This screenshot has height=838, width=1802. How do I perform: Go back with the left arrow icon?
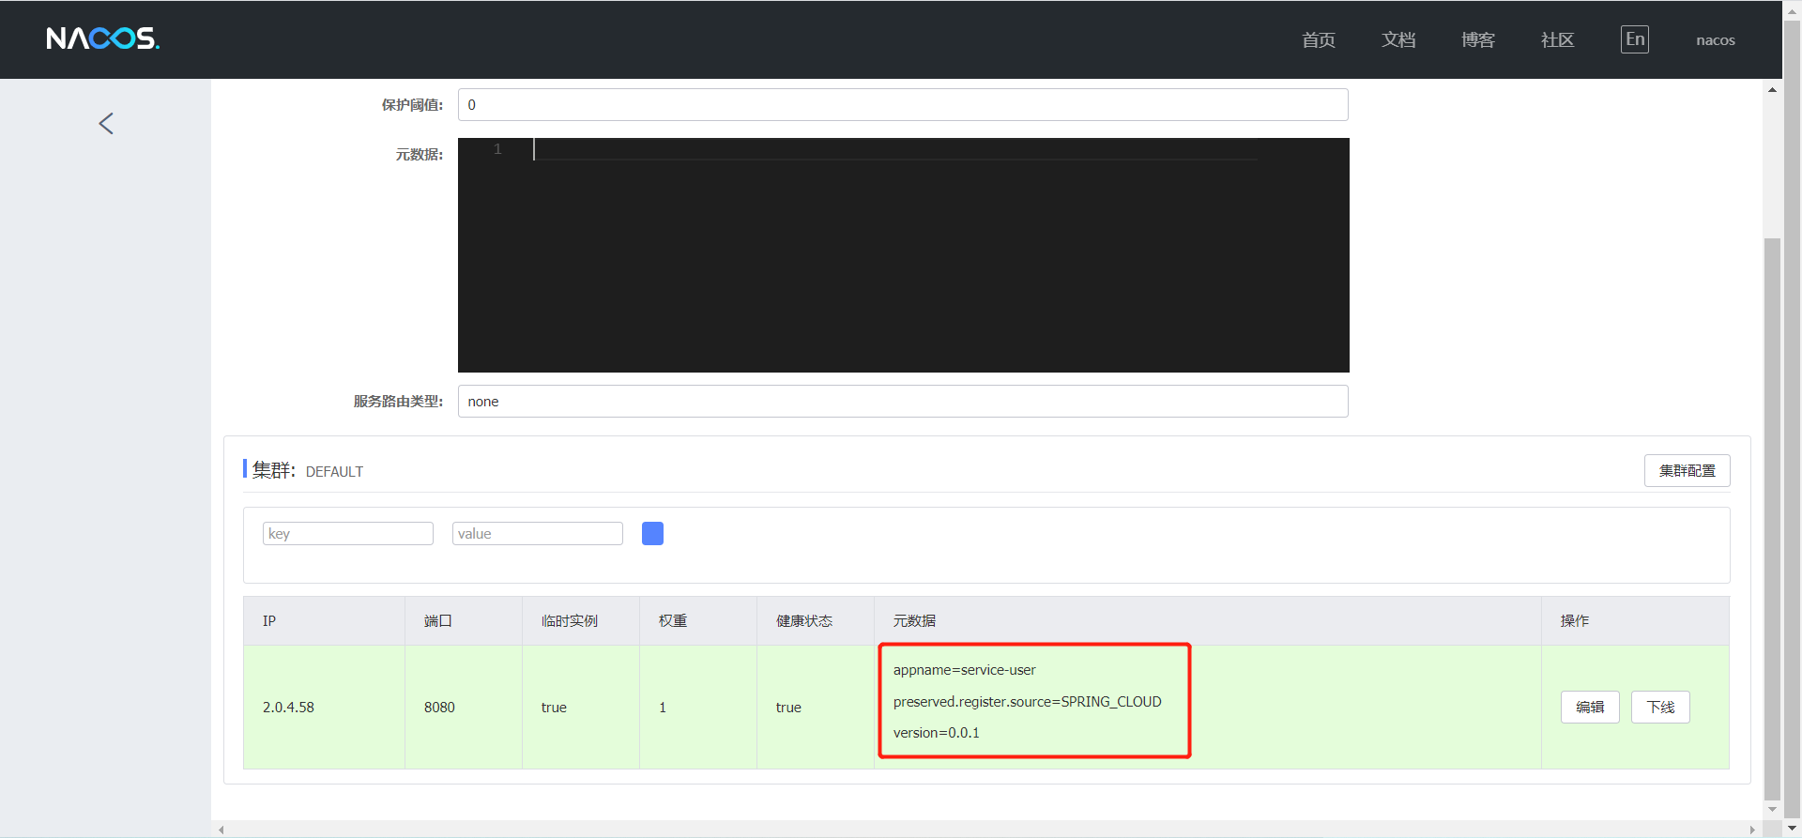click(106, 123)
